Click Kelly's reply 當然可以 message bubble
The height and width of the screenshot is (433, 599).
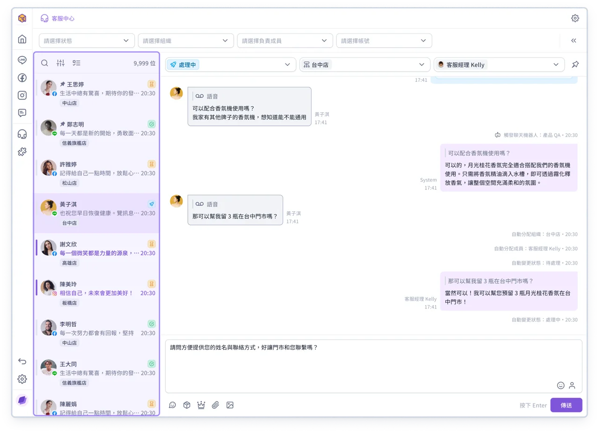pos(509,291)
